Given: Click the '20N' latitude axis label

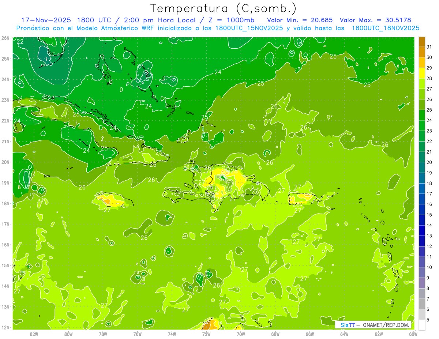Looking at the screenshot, I should [5, 162].
